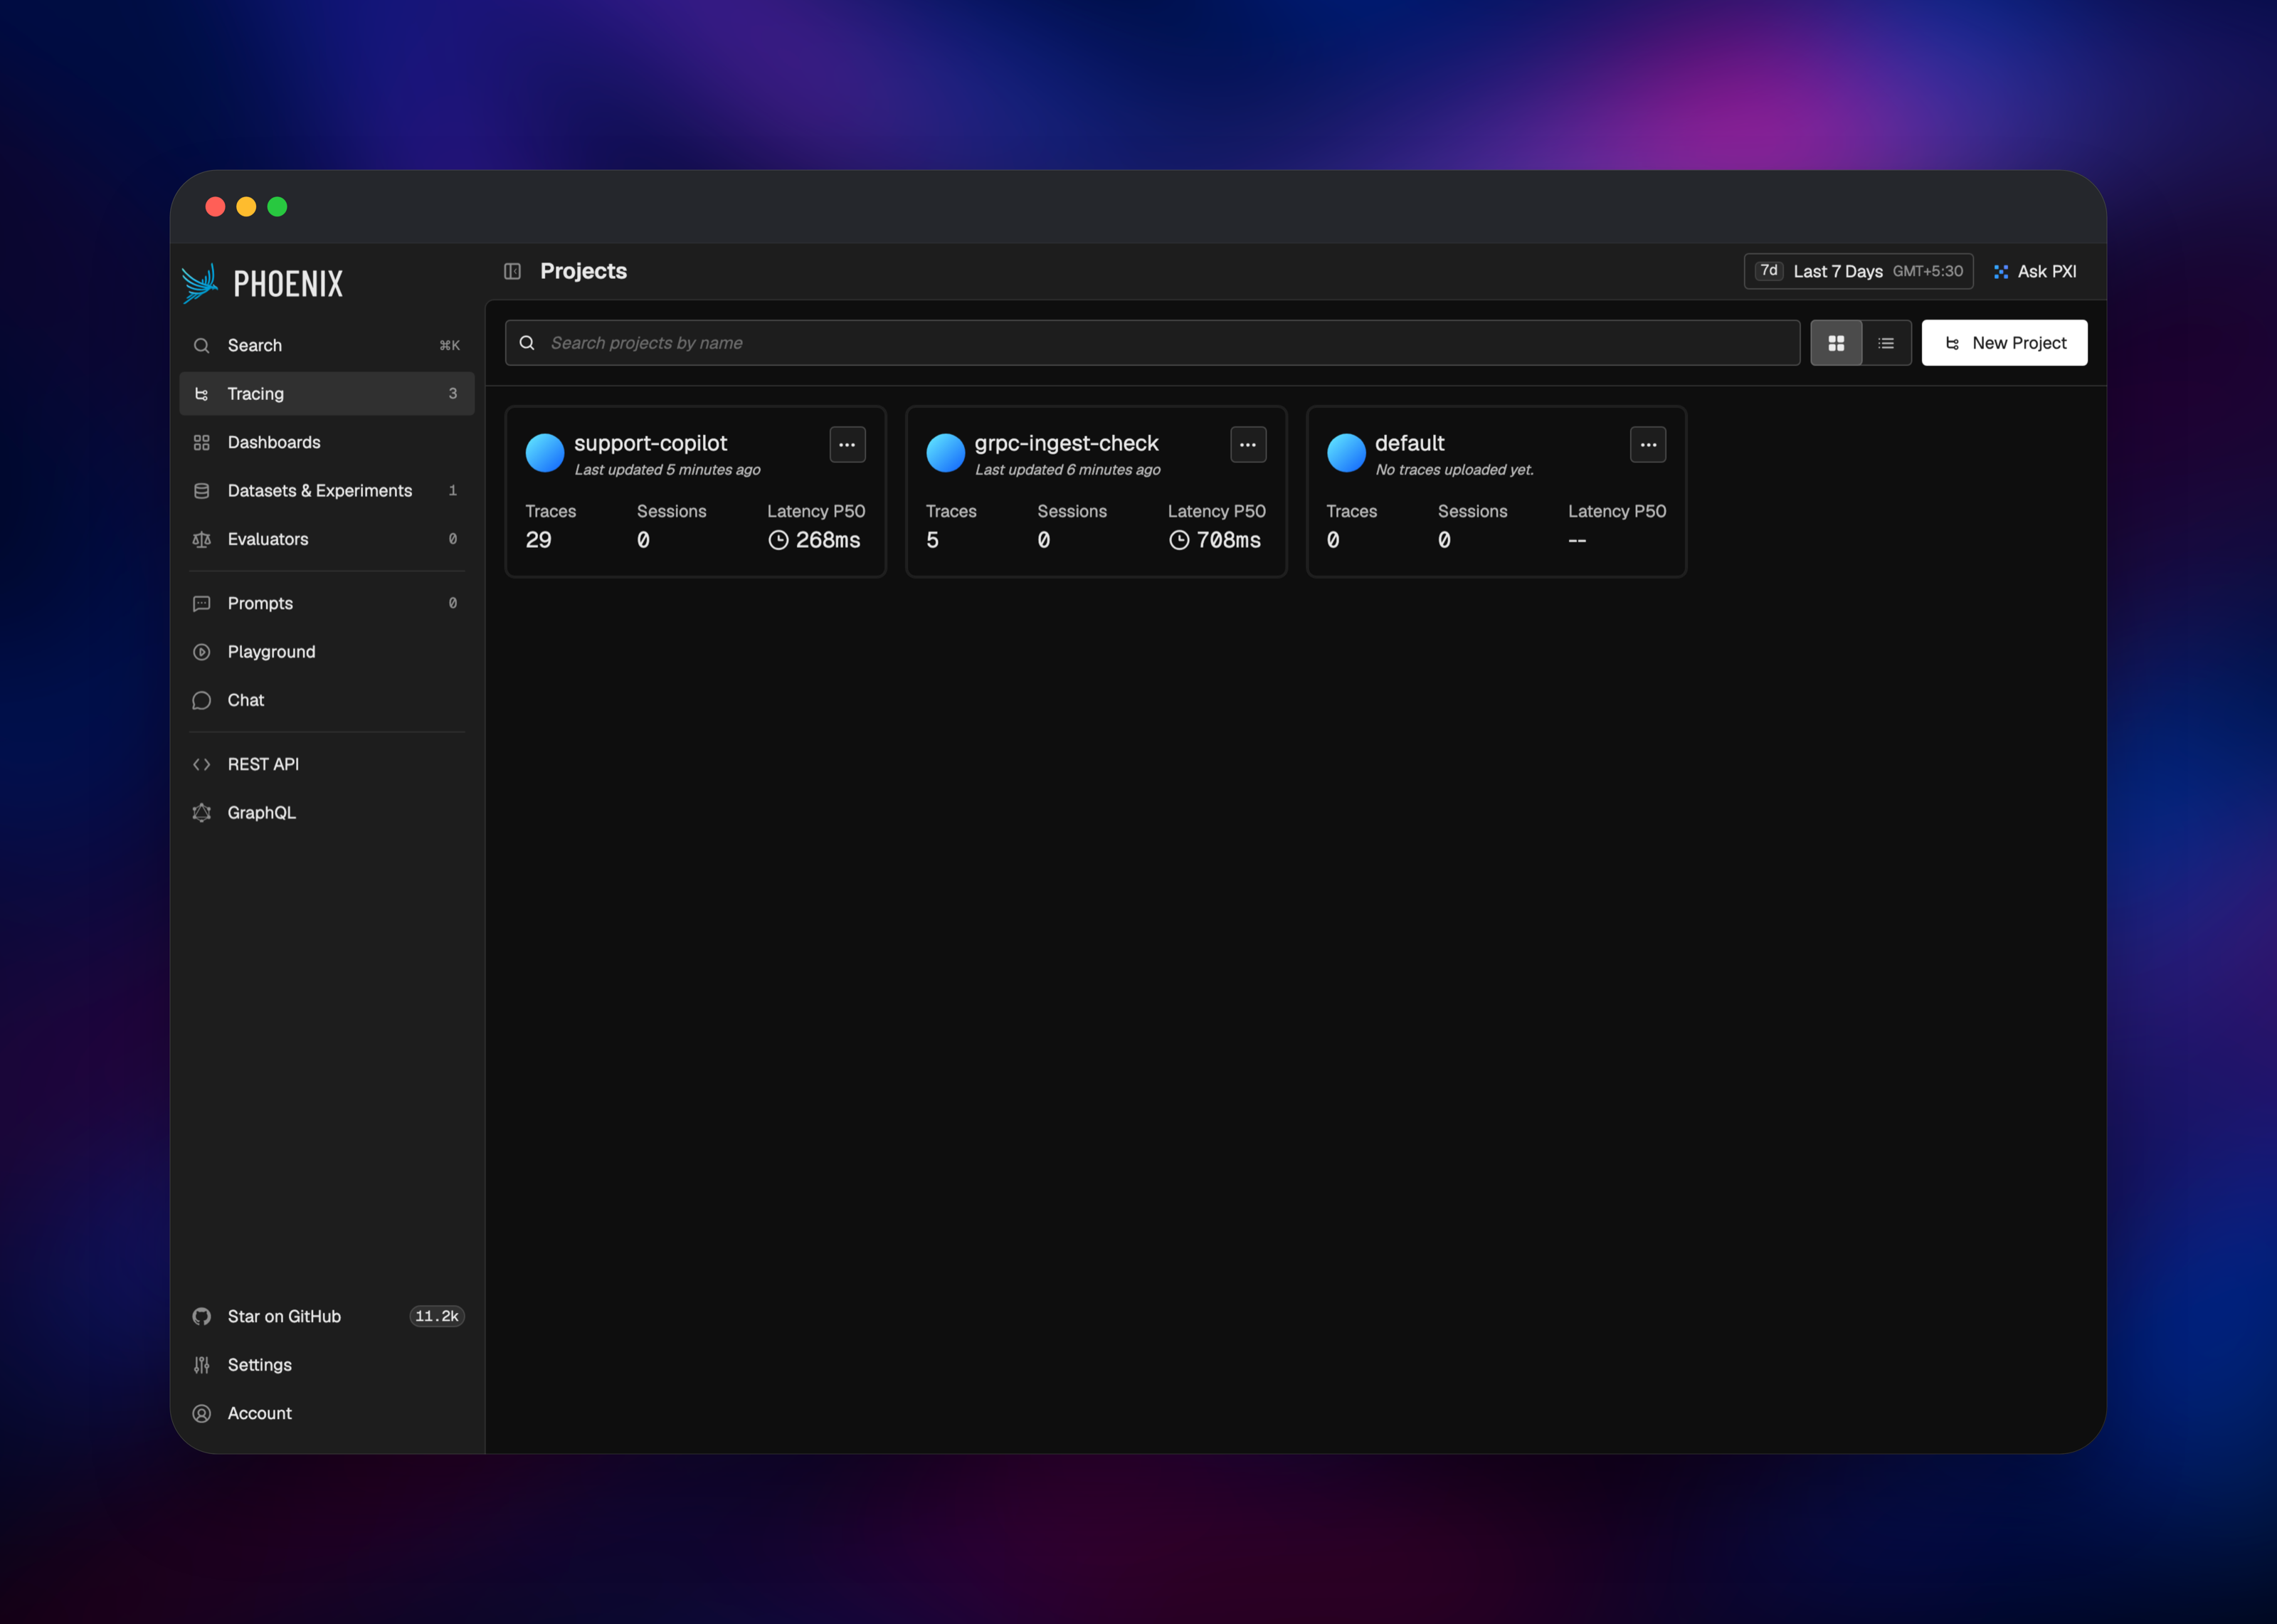Click the 708ms latency value

(x=1228, y=540)
